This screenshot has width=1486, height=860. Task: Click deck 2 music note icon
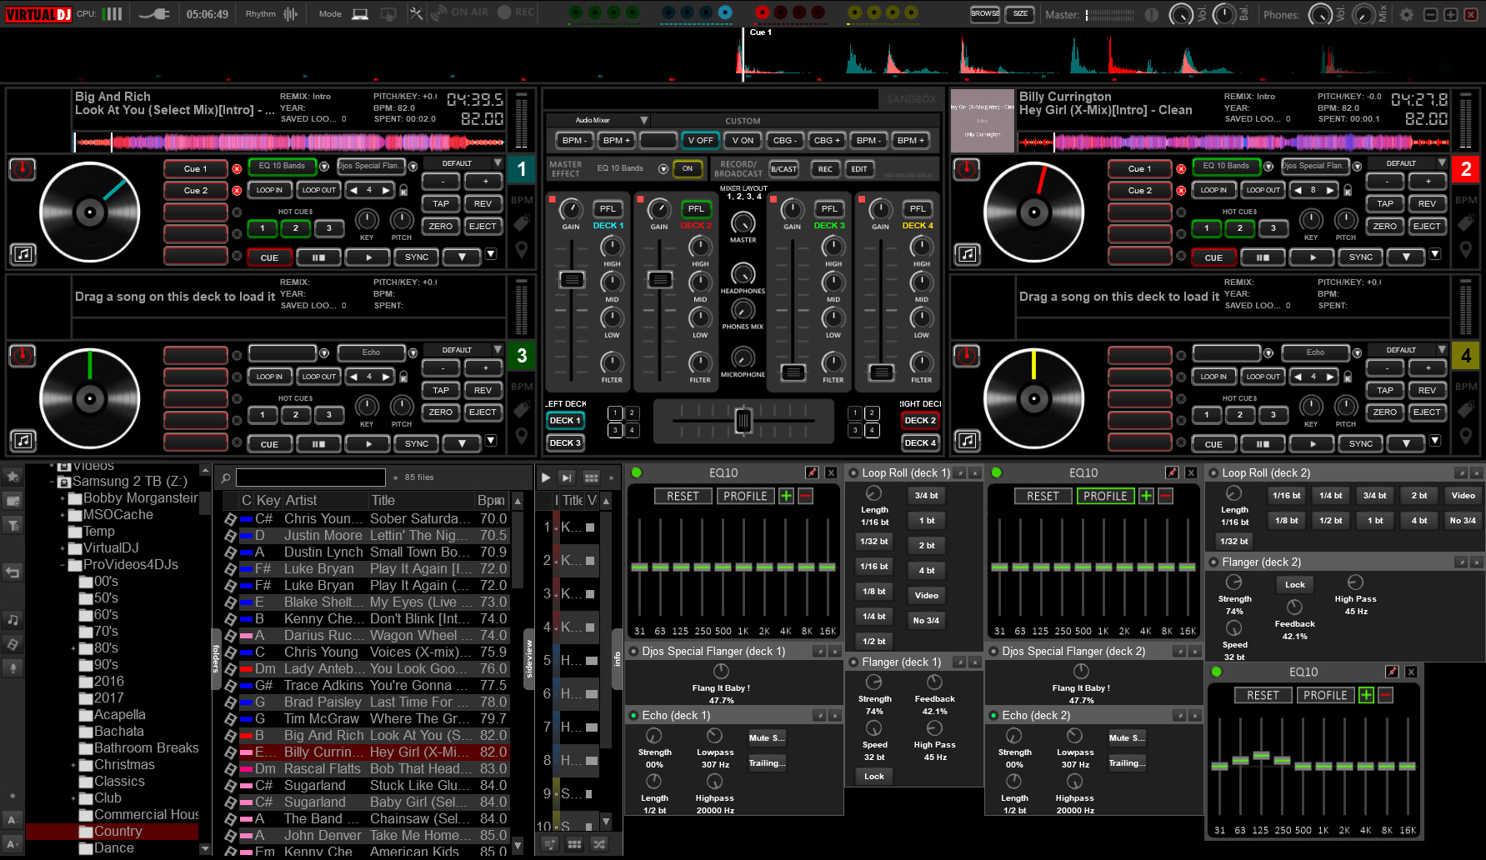967,254
